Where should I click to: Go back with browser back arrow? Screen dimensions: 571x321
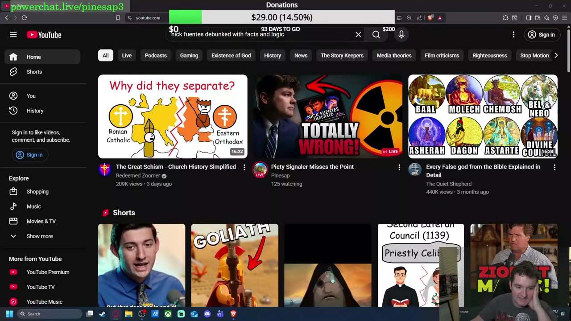tap(6, 18)
